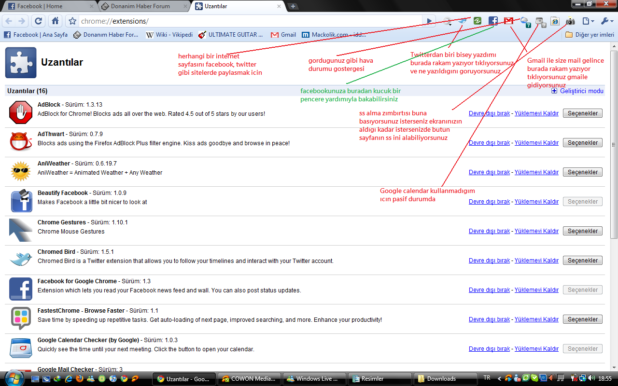
Task: Click the Facebook for Google Chrome list icon
Action: coord(21,289)
